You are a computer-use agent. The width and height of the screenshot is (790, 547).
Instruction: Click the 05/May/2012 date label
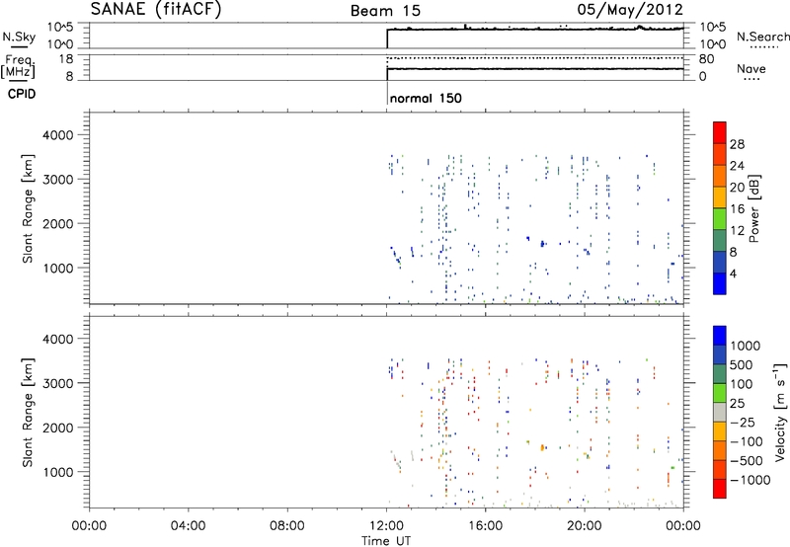click(630, 10)
